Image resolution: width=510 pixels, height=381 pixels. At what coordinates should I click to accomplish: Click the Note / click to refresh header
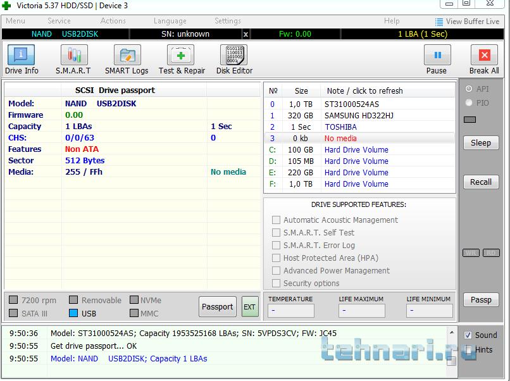pyautogui.click(x=388, y=91)
